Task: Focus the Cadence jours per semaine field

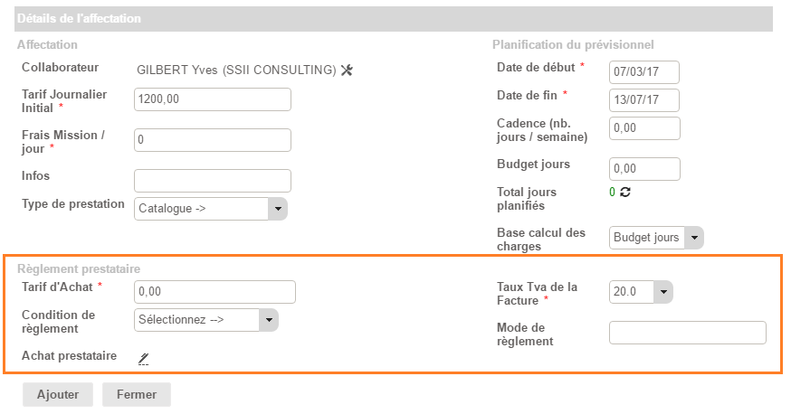Action: click(644, 128)
